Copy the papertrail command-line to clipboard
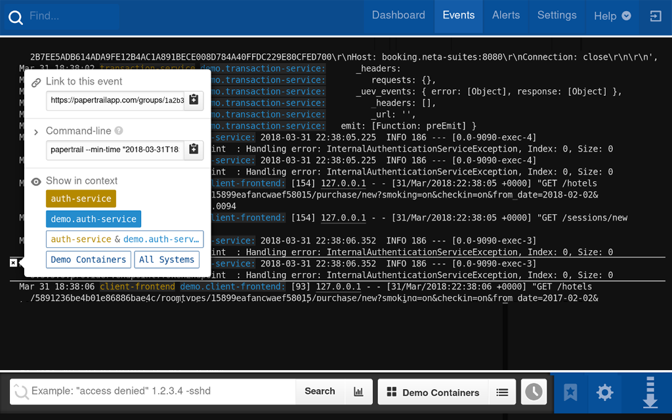672x420 pixels. point(193,150)
